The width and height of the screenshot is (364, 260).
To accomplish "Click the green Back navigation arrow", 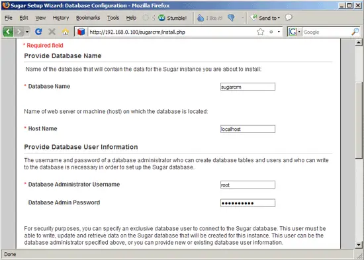I will (x=8, y=32).
